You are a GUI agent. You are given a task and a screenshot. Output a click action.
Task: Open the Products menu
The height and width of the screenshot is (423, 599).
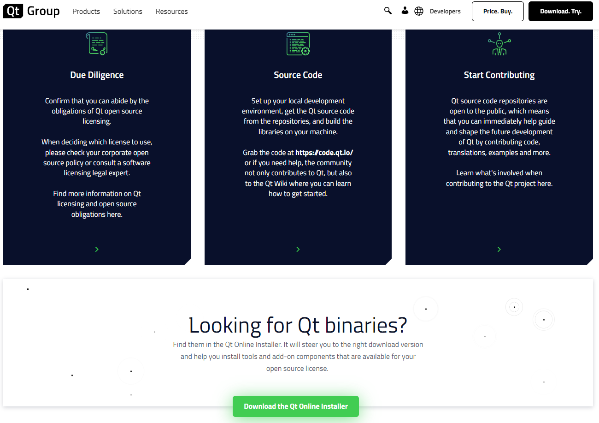(x=86, y=12)
